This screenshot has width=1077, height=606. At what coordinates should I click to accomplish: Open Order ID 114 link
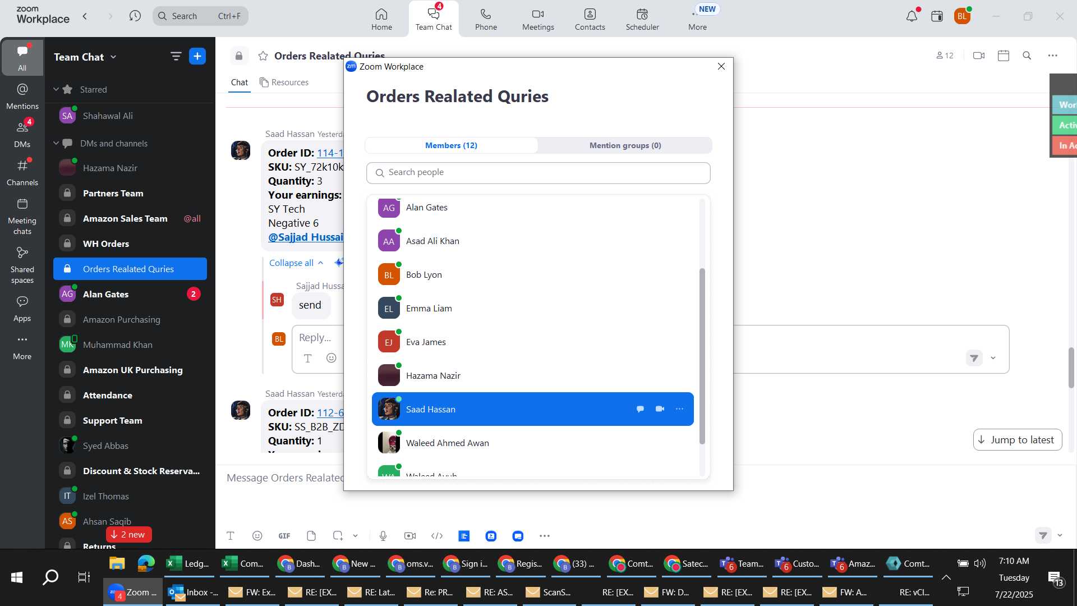pyautogui.click(x=330, y=153)
